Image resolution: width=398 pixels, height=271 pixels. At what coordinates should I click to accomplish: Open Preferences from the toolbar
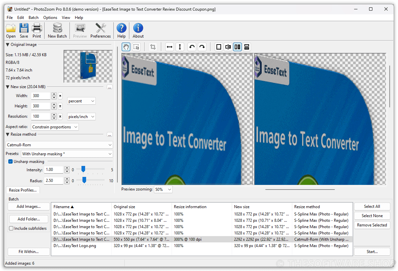click(x=100, y=31)
